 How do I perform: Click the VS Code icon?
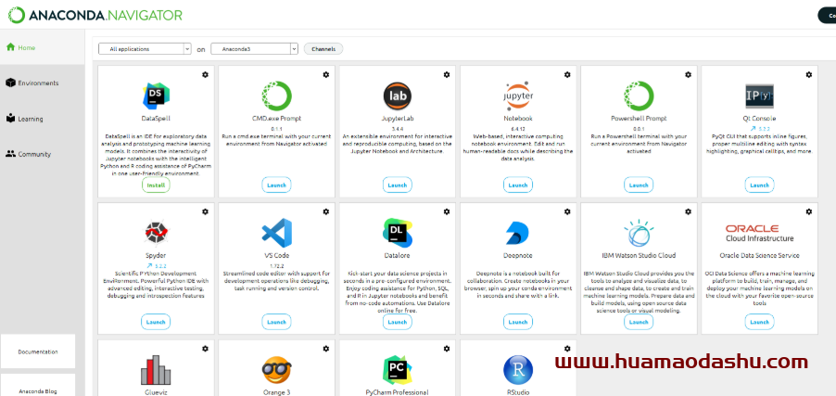pyautogui.click(x=276, y=233)
